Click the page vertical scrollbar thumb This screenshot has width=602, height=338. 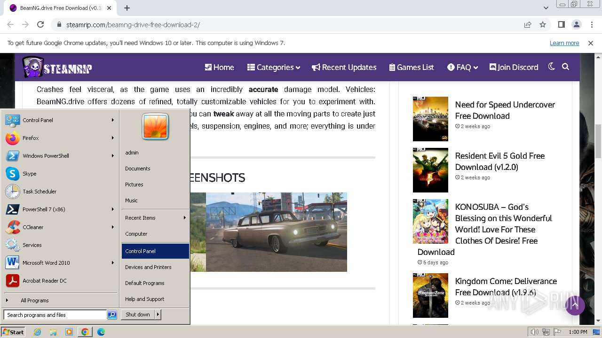(x=598, y=141)
